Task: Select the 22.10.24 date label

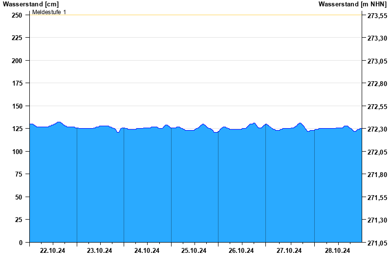Action: click(x=52, y=250)
